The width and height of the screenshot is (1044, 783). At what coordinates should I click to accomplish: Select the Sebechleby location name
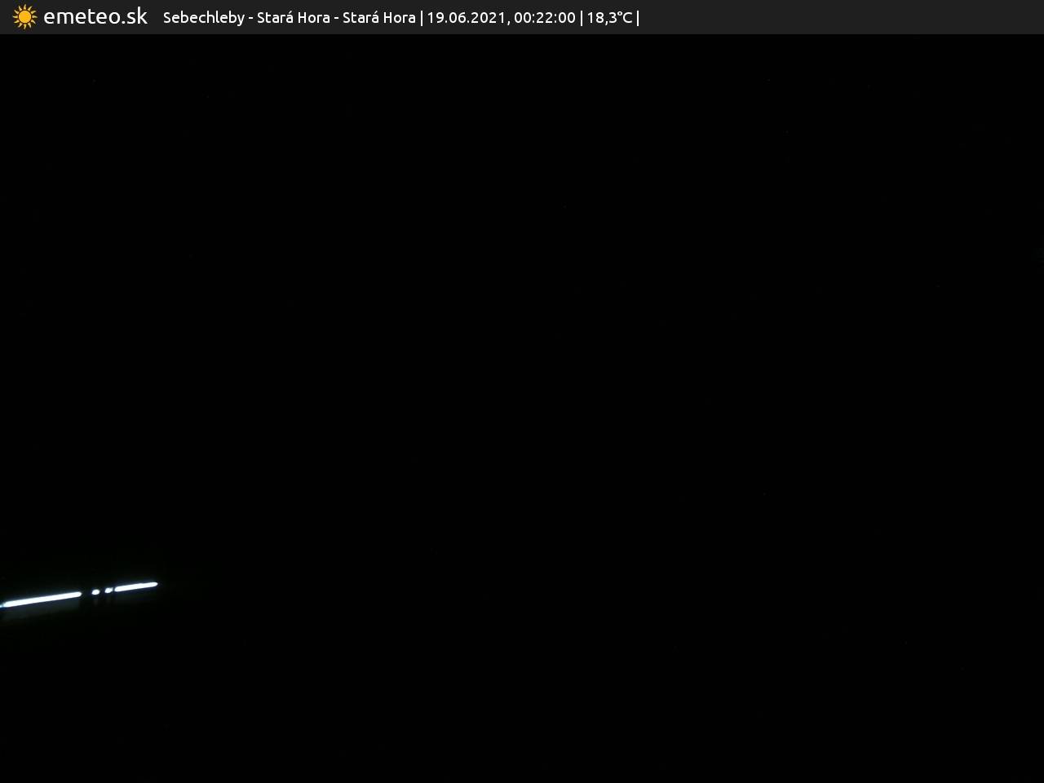[203, 18]
